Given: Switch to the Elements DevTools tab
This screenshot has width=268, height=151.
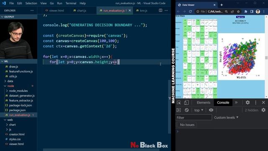Looking at the screenshot, I should tap(204, 102).
